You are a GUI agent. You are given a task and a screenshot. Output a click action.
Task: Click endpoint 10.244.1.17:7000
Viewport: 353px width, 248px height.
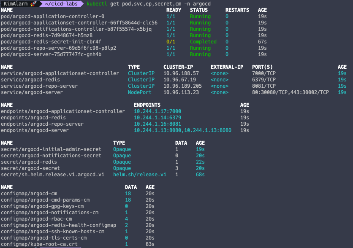point(157,111)
